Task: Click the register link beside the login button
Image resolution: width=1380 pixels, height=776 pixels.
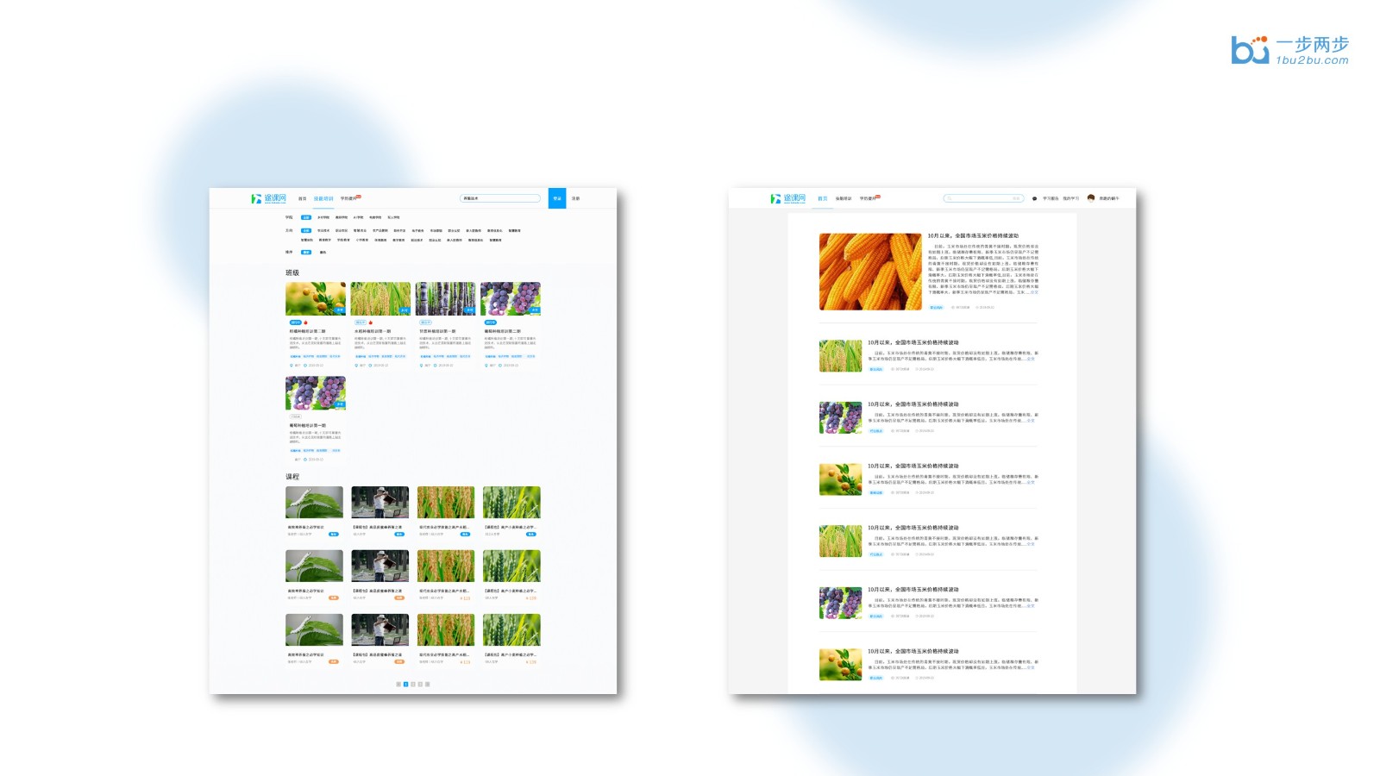Action: click(x=575, y=198)
